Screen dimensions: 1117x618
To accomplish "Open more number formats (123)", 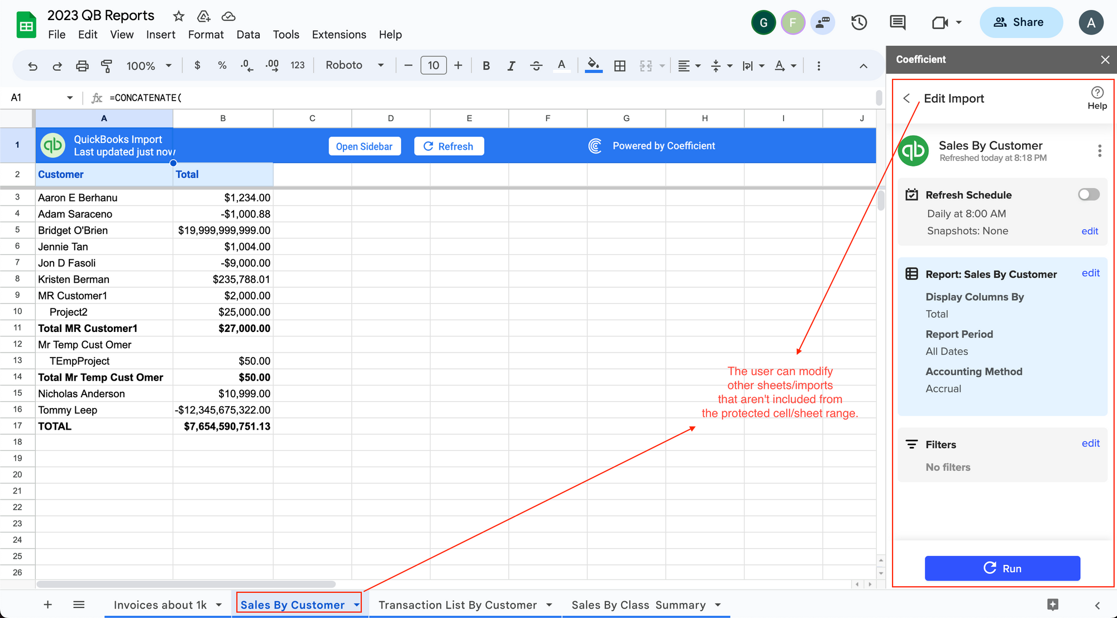I will point(298,65).
